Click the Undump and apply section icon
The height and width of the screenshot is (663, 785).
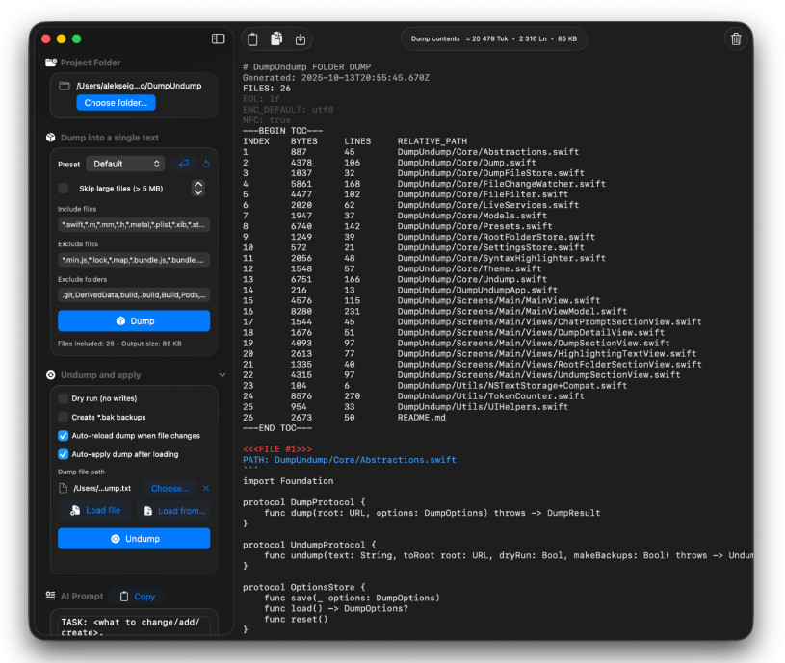[x=50, y=375]
